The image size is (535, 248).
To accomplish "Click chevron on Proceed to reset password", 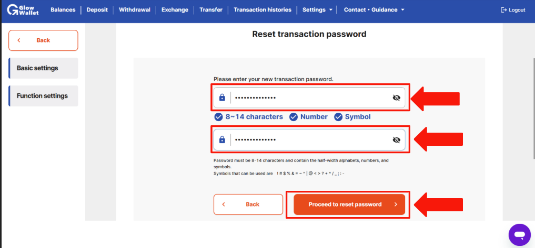I will pos(396,204).
